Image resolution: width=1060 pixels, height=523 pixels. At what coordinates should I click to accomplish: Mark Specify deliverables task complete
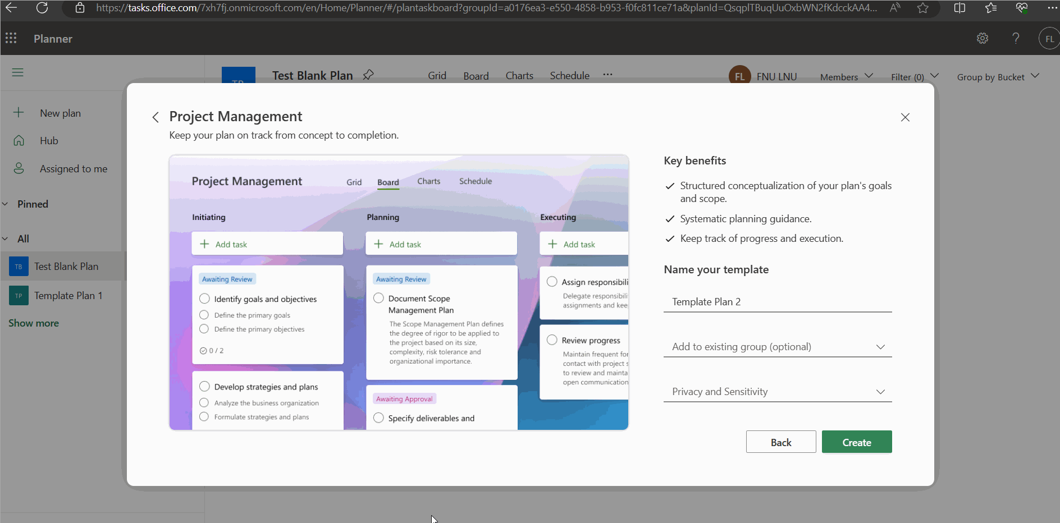(x=378, y=418)
